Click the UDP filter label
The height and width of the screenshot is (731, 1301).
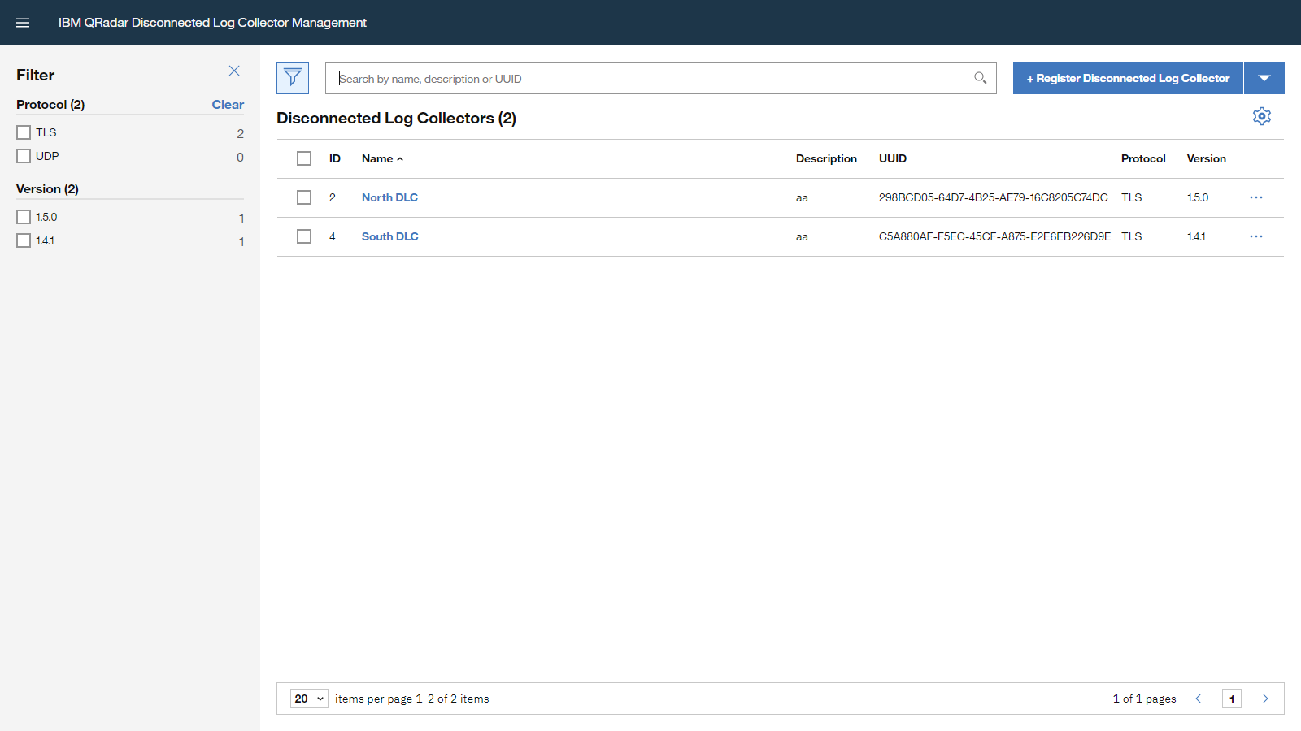pyautogui.click(x=46, y=156)
